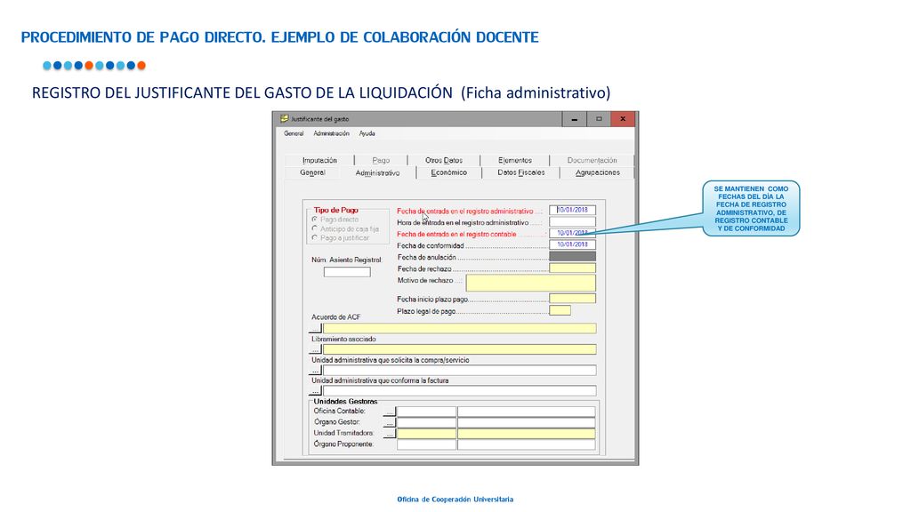Open lookup for unidad que solicita la compra/servicio
Image resolution: width=911 pixels, height=512 pixels.
point(316,371)
